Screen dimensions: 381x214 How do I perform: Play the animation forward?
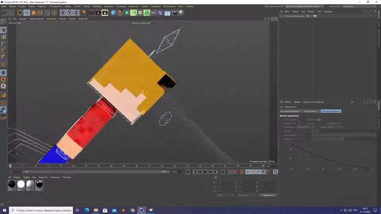(205, 172)
